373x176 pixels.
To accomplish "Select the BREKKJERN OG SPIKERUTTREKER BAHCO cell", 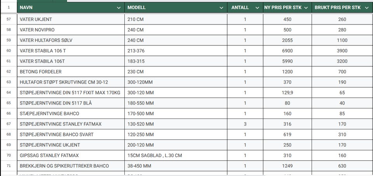I will (71, 166).
